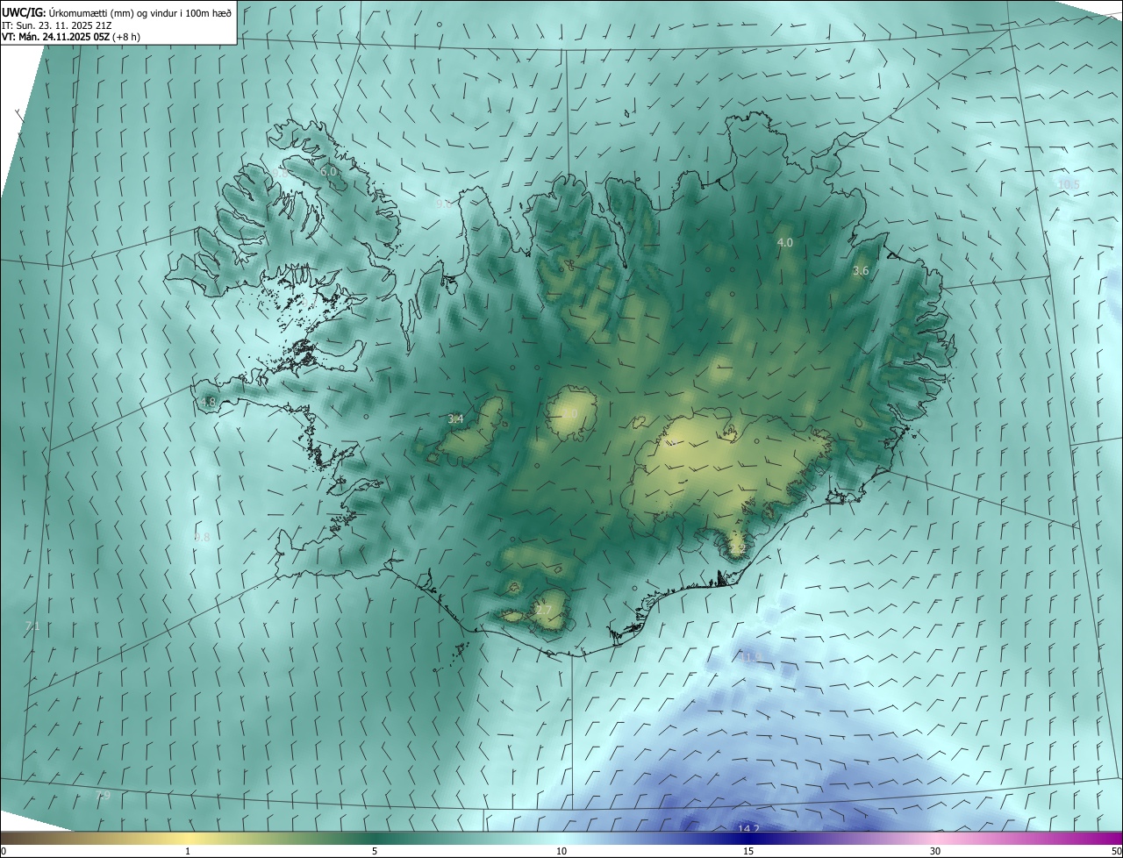The image size is (1123, 858).
Task: Click the initial time line "IT: Sun. 23. 11. 2025 21Z"
Action: 56,25
